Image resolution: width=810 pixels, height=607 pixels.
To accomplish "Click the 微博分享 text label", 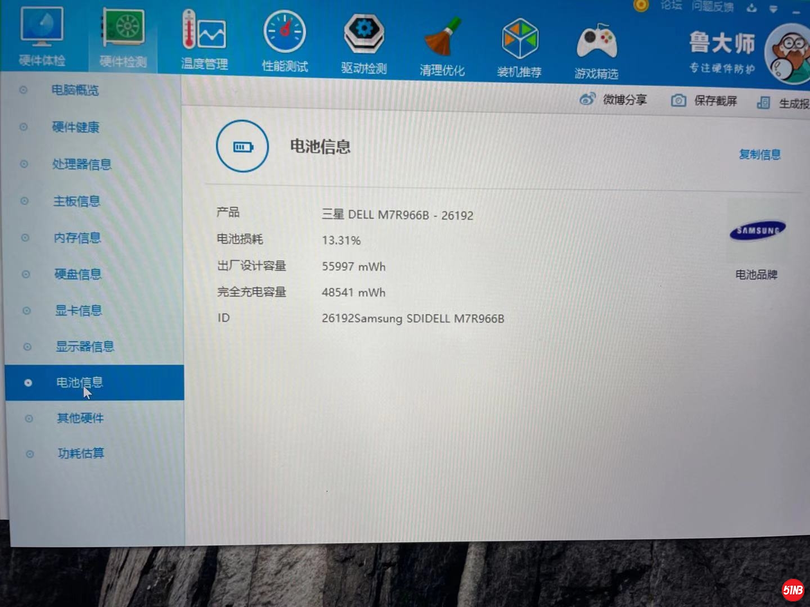I will coord(625,100).
